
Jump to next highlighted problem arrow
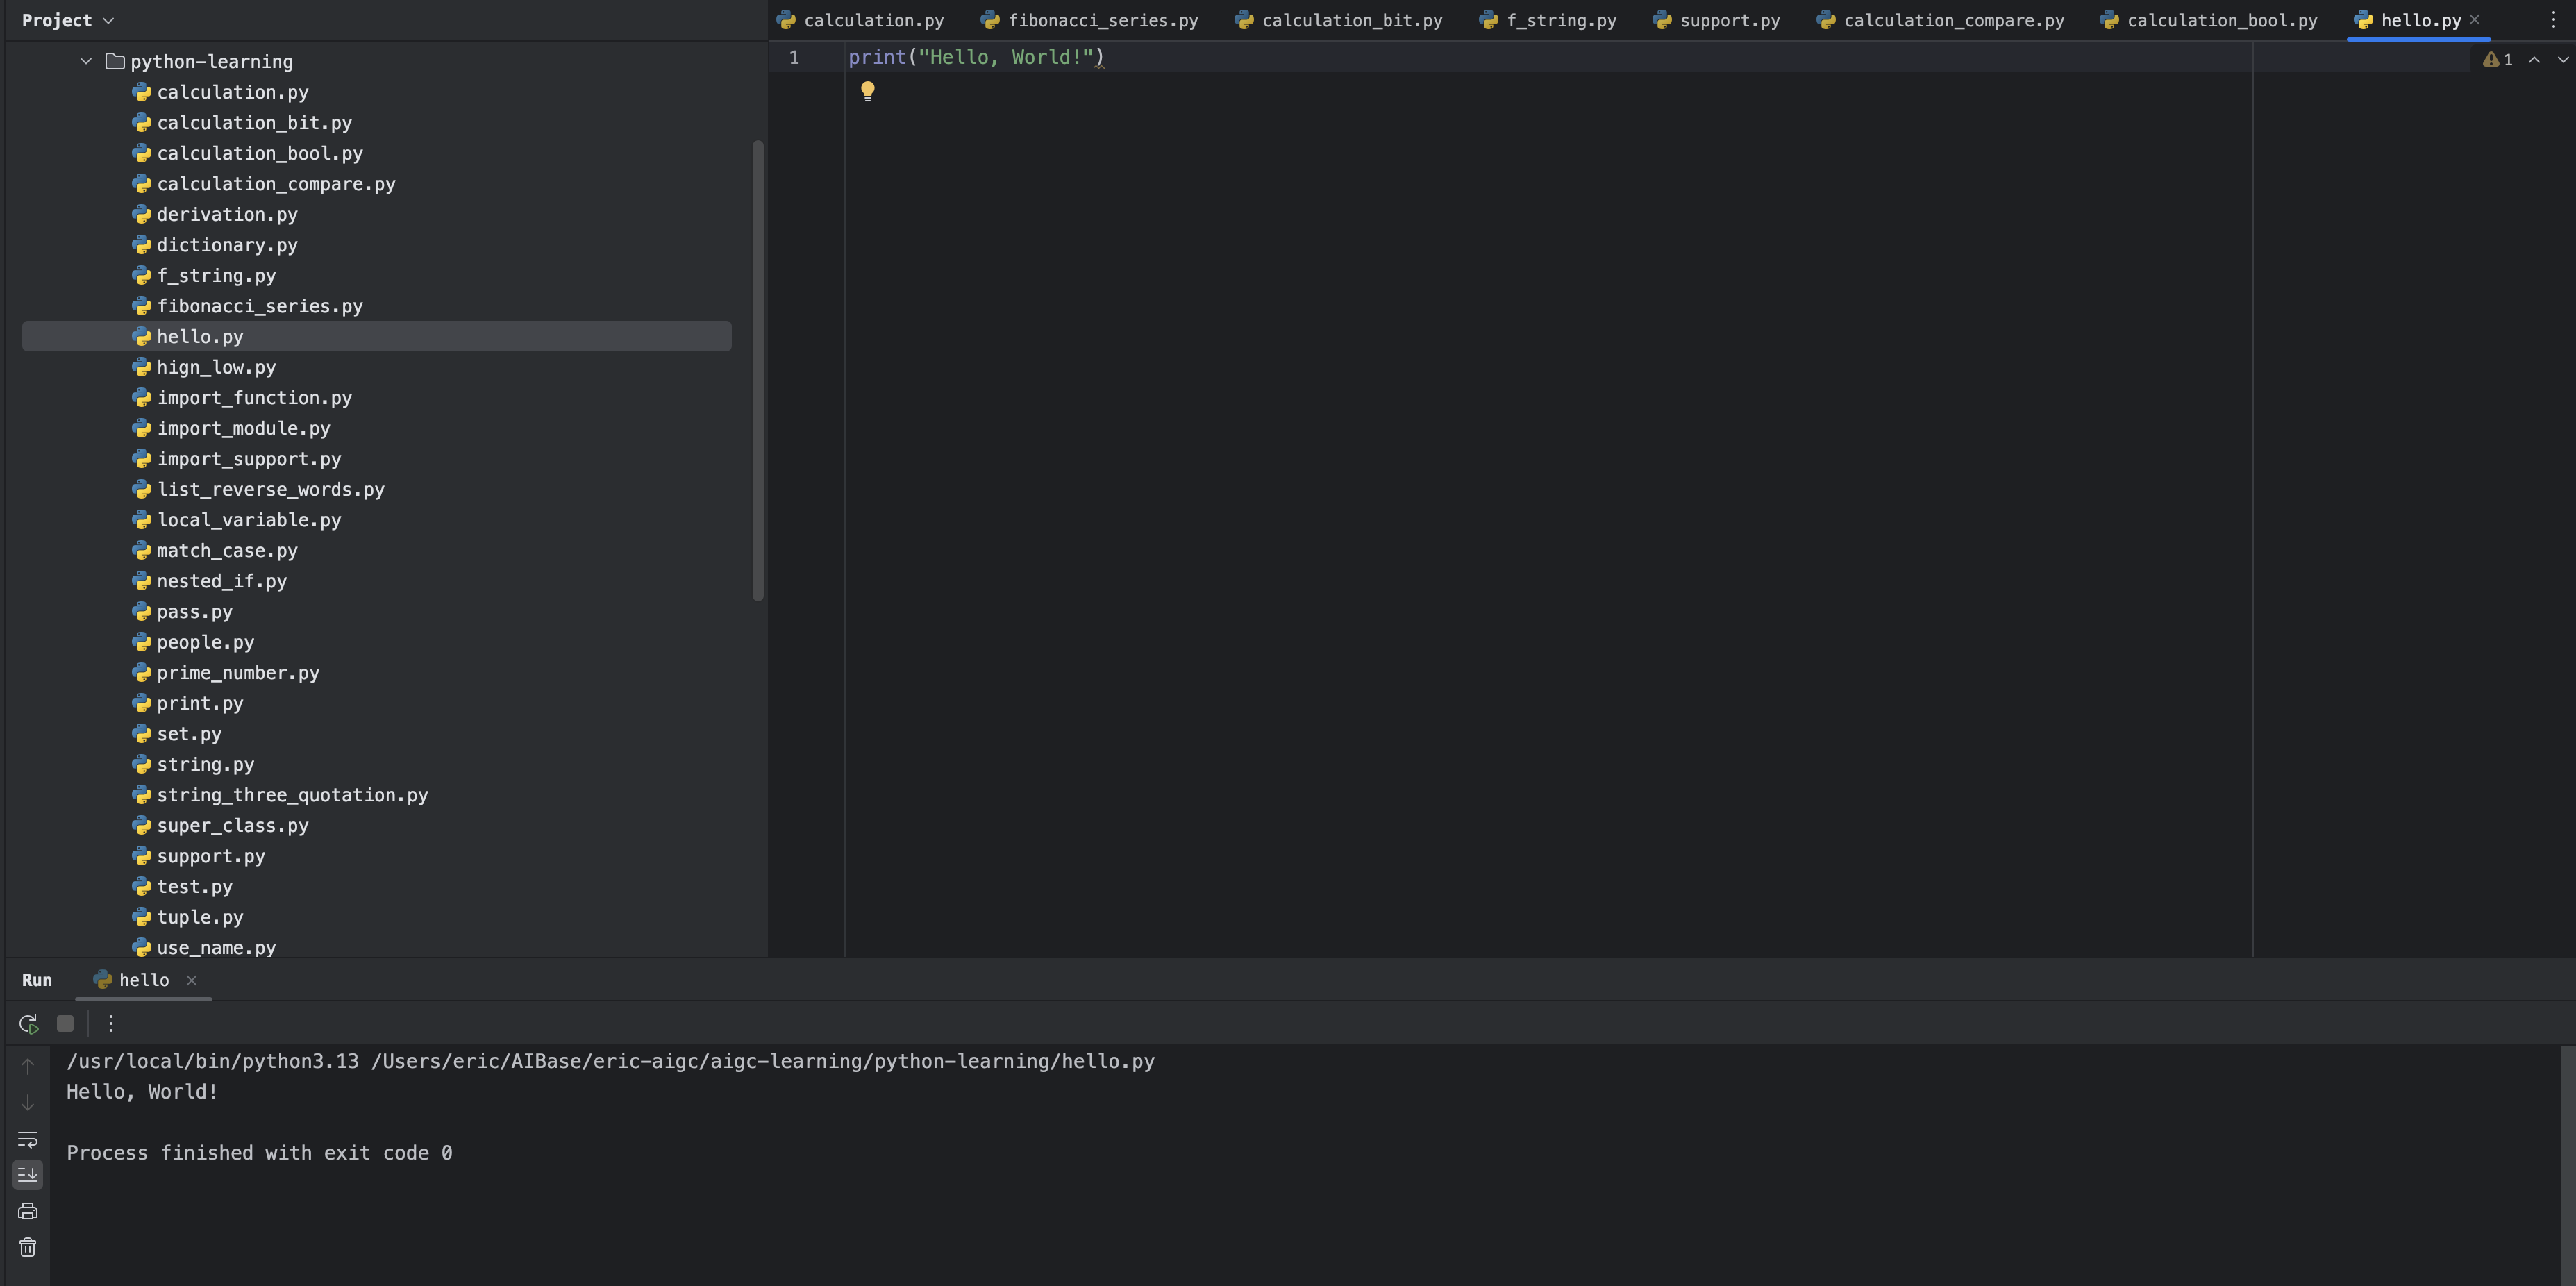point(2563,59)
